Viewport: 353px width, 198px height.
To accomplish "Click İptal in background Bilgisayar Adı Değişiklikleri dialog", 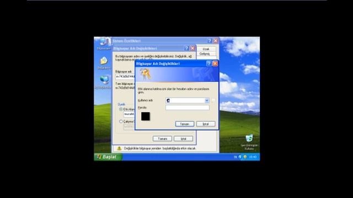I will pyautogui.click(x=183, y=139).
